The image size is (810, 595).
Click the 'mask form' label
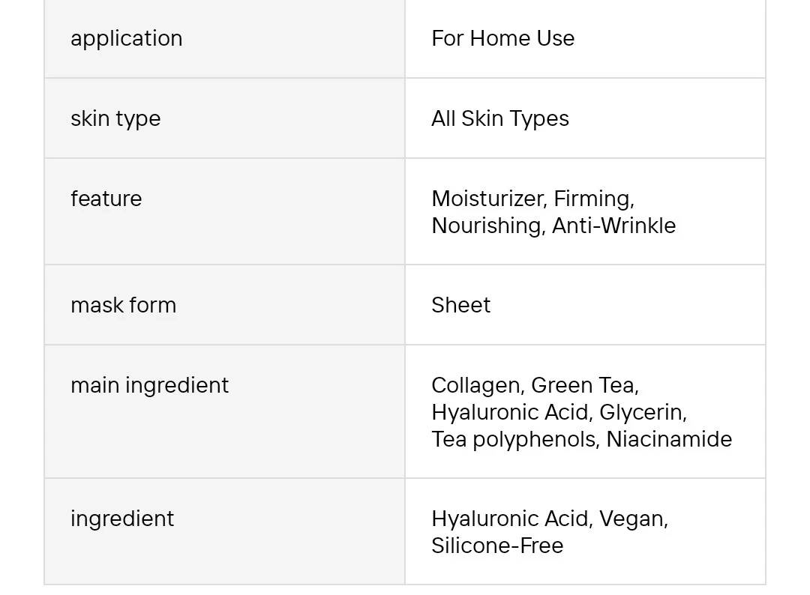(123, 305)
